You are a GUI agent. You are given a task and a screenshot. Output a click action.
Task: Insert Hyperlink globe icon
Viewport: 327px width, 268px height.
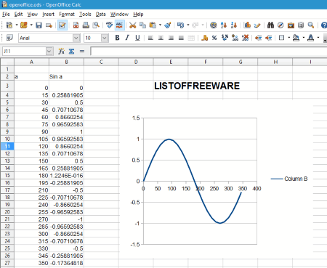pos(214,25)
